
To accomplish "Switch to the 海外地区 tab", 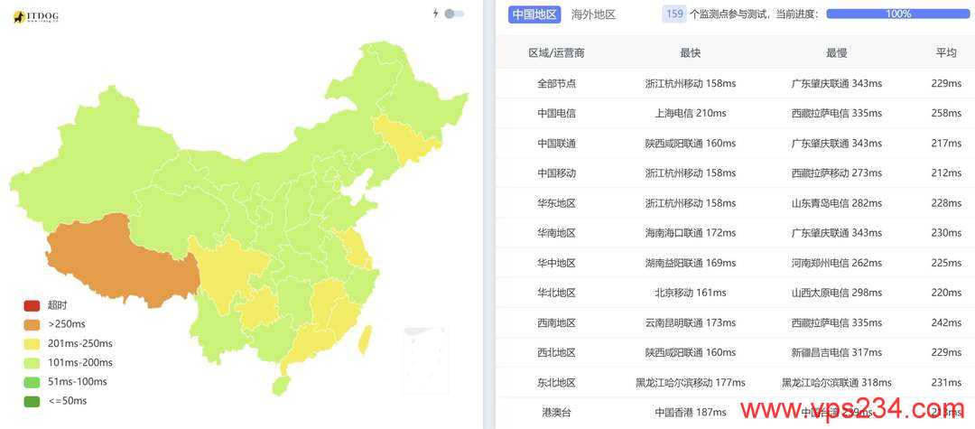I will tap(593, 14).
